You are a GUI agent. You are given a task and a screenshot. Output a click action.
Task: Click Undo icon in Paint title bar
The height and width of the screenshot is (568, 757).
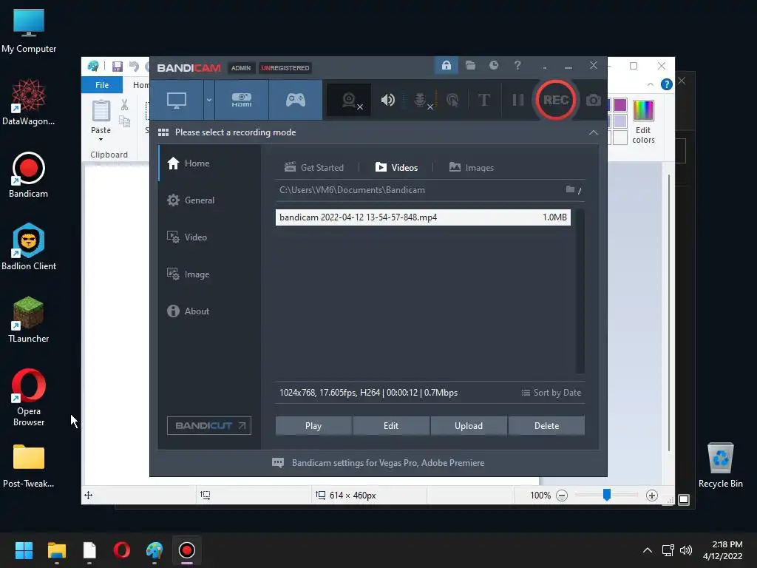pos(134,66)
